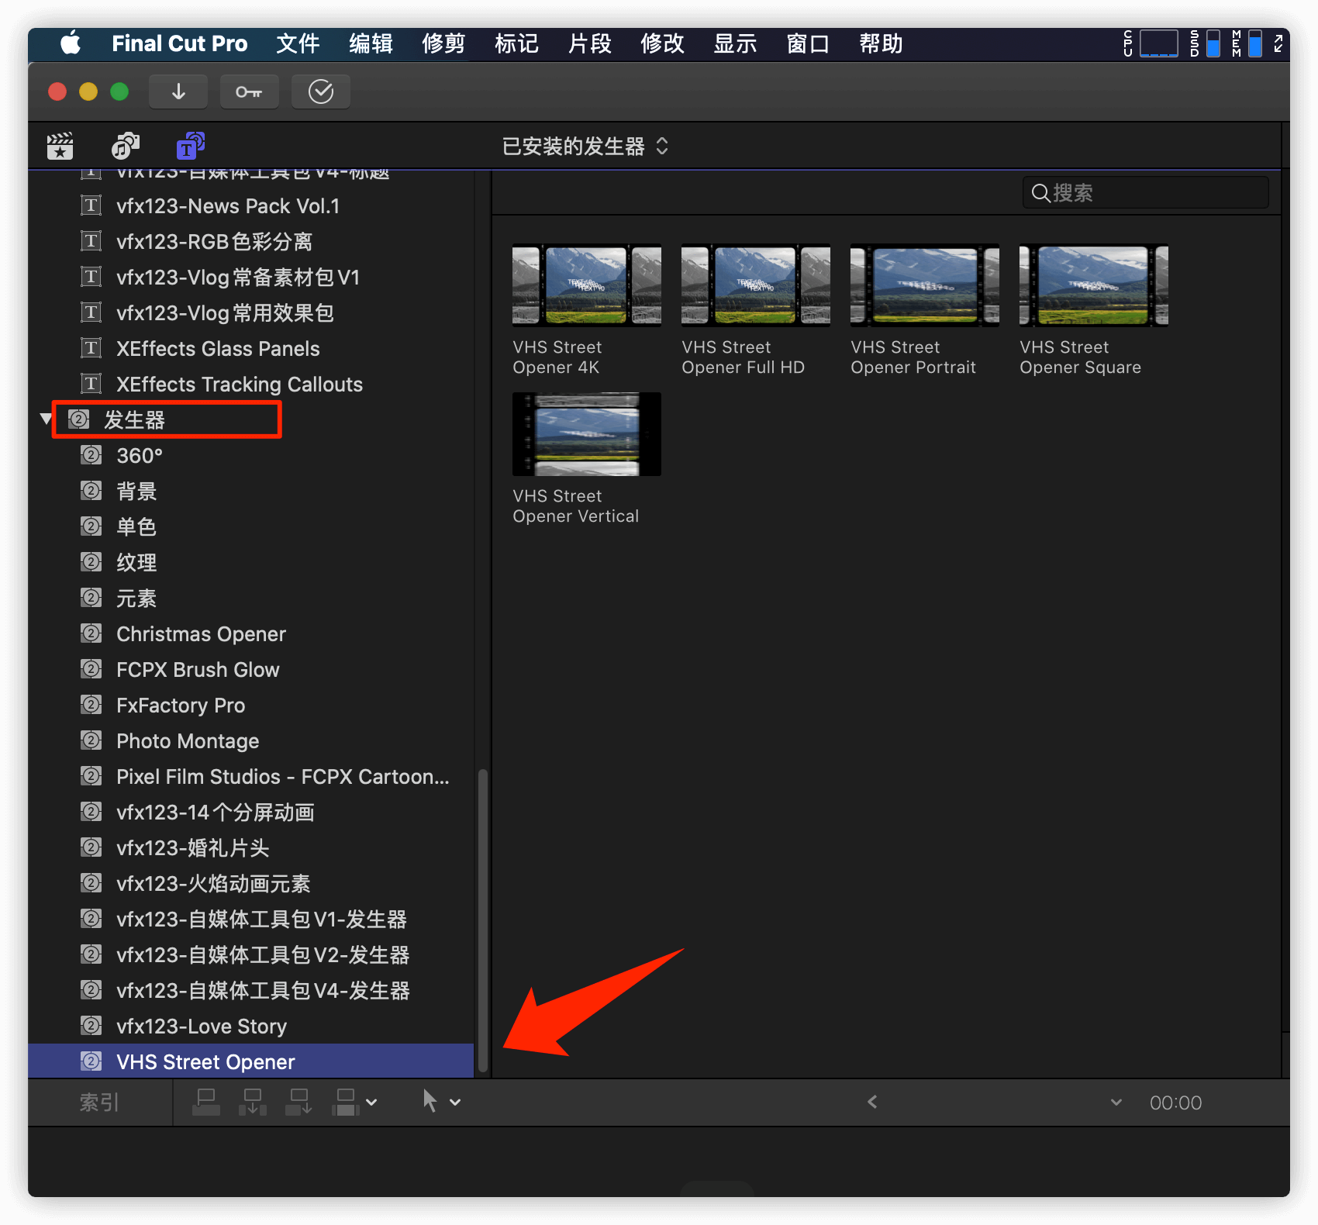Select VHS Street Opener Square thumbnail
The width and height of the screenshot is (1318, 1225).
(1094, 285)
